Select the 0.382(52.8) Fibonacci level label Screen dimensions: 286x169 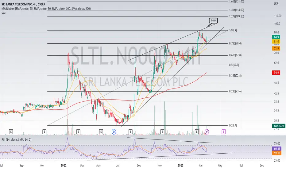click(x=235, y=76)
